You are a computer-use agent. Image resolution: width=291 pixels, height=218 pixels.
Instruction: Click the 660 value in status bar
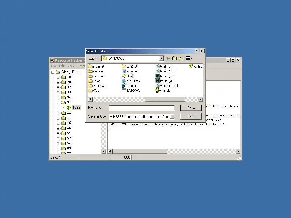coord(127,157)
